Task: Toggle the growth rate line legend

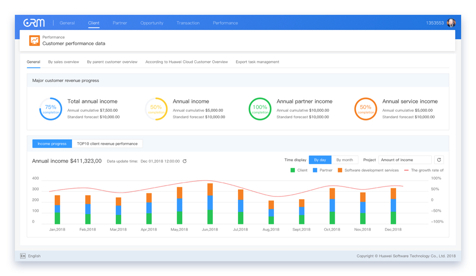Action: click(x=406, y=170)
